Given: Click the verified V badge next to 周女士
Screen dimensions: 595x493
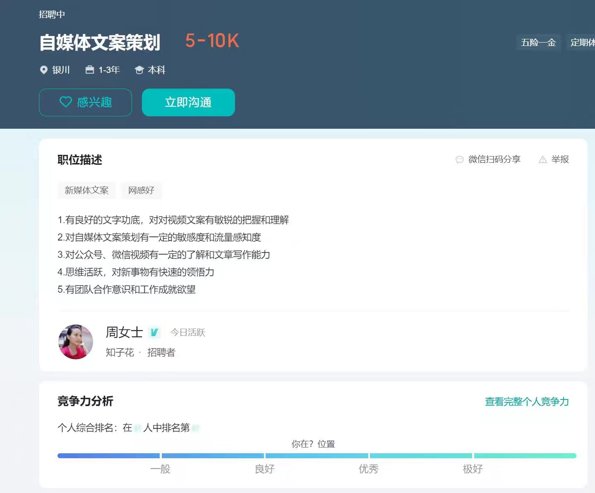Looking at the screenshot, I should click(x=154, y=332).
